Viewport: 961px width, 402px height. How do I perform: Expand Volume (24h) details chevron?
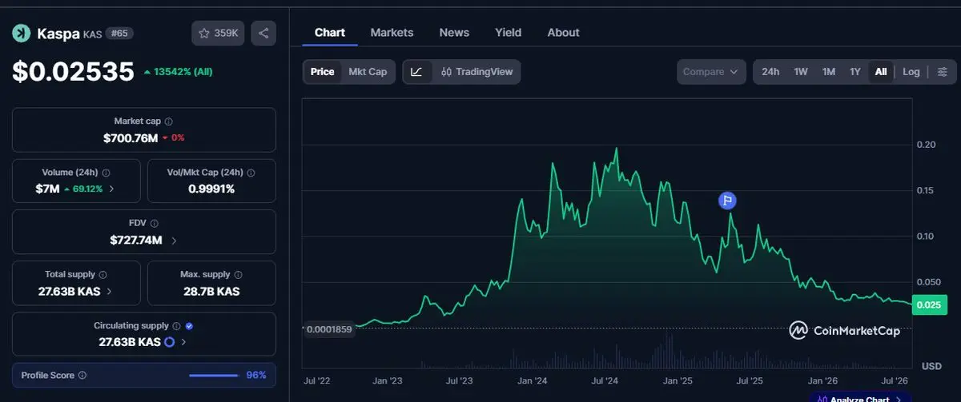click(111, 189)
